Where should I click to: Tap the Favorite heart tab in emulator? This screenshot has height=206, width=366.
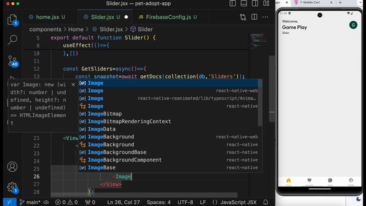pos(309,181)
